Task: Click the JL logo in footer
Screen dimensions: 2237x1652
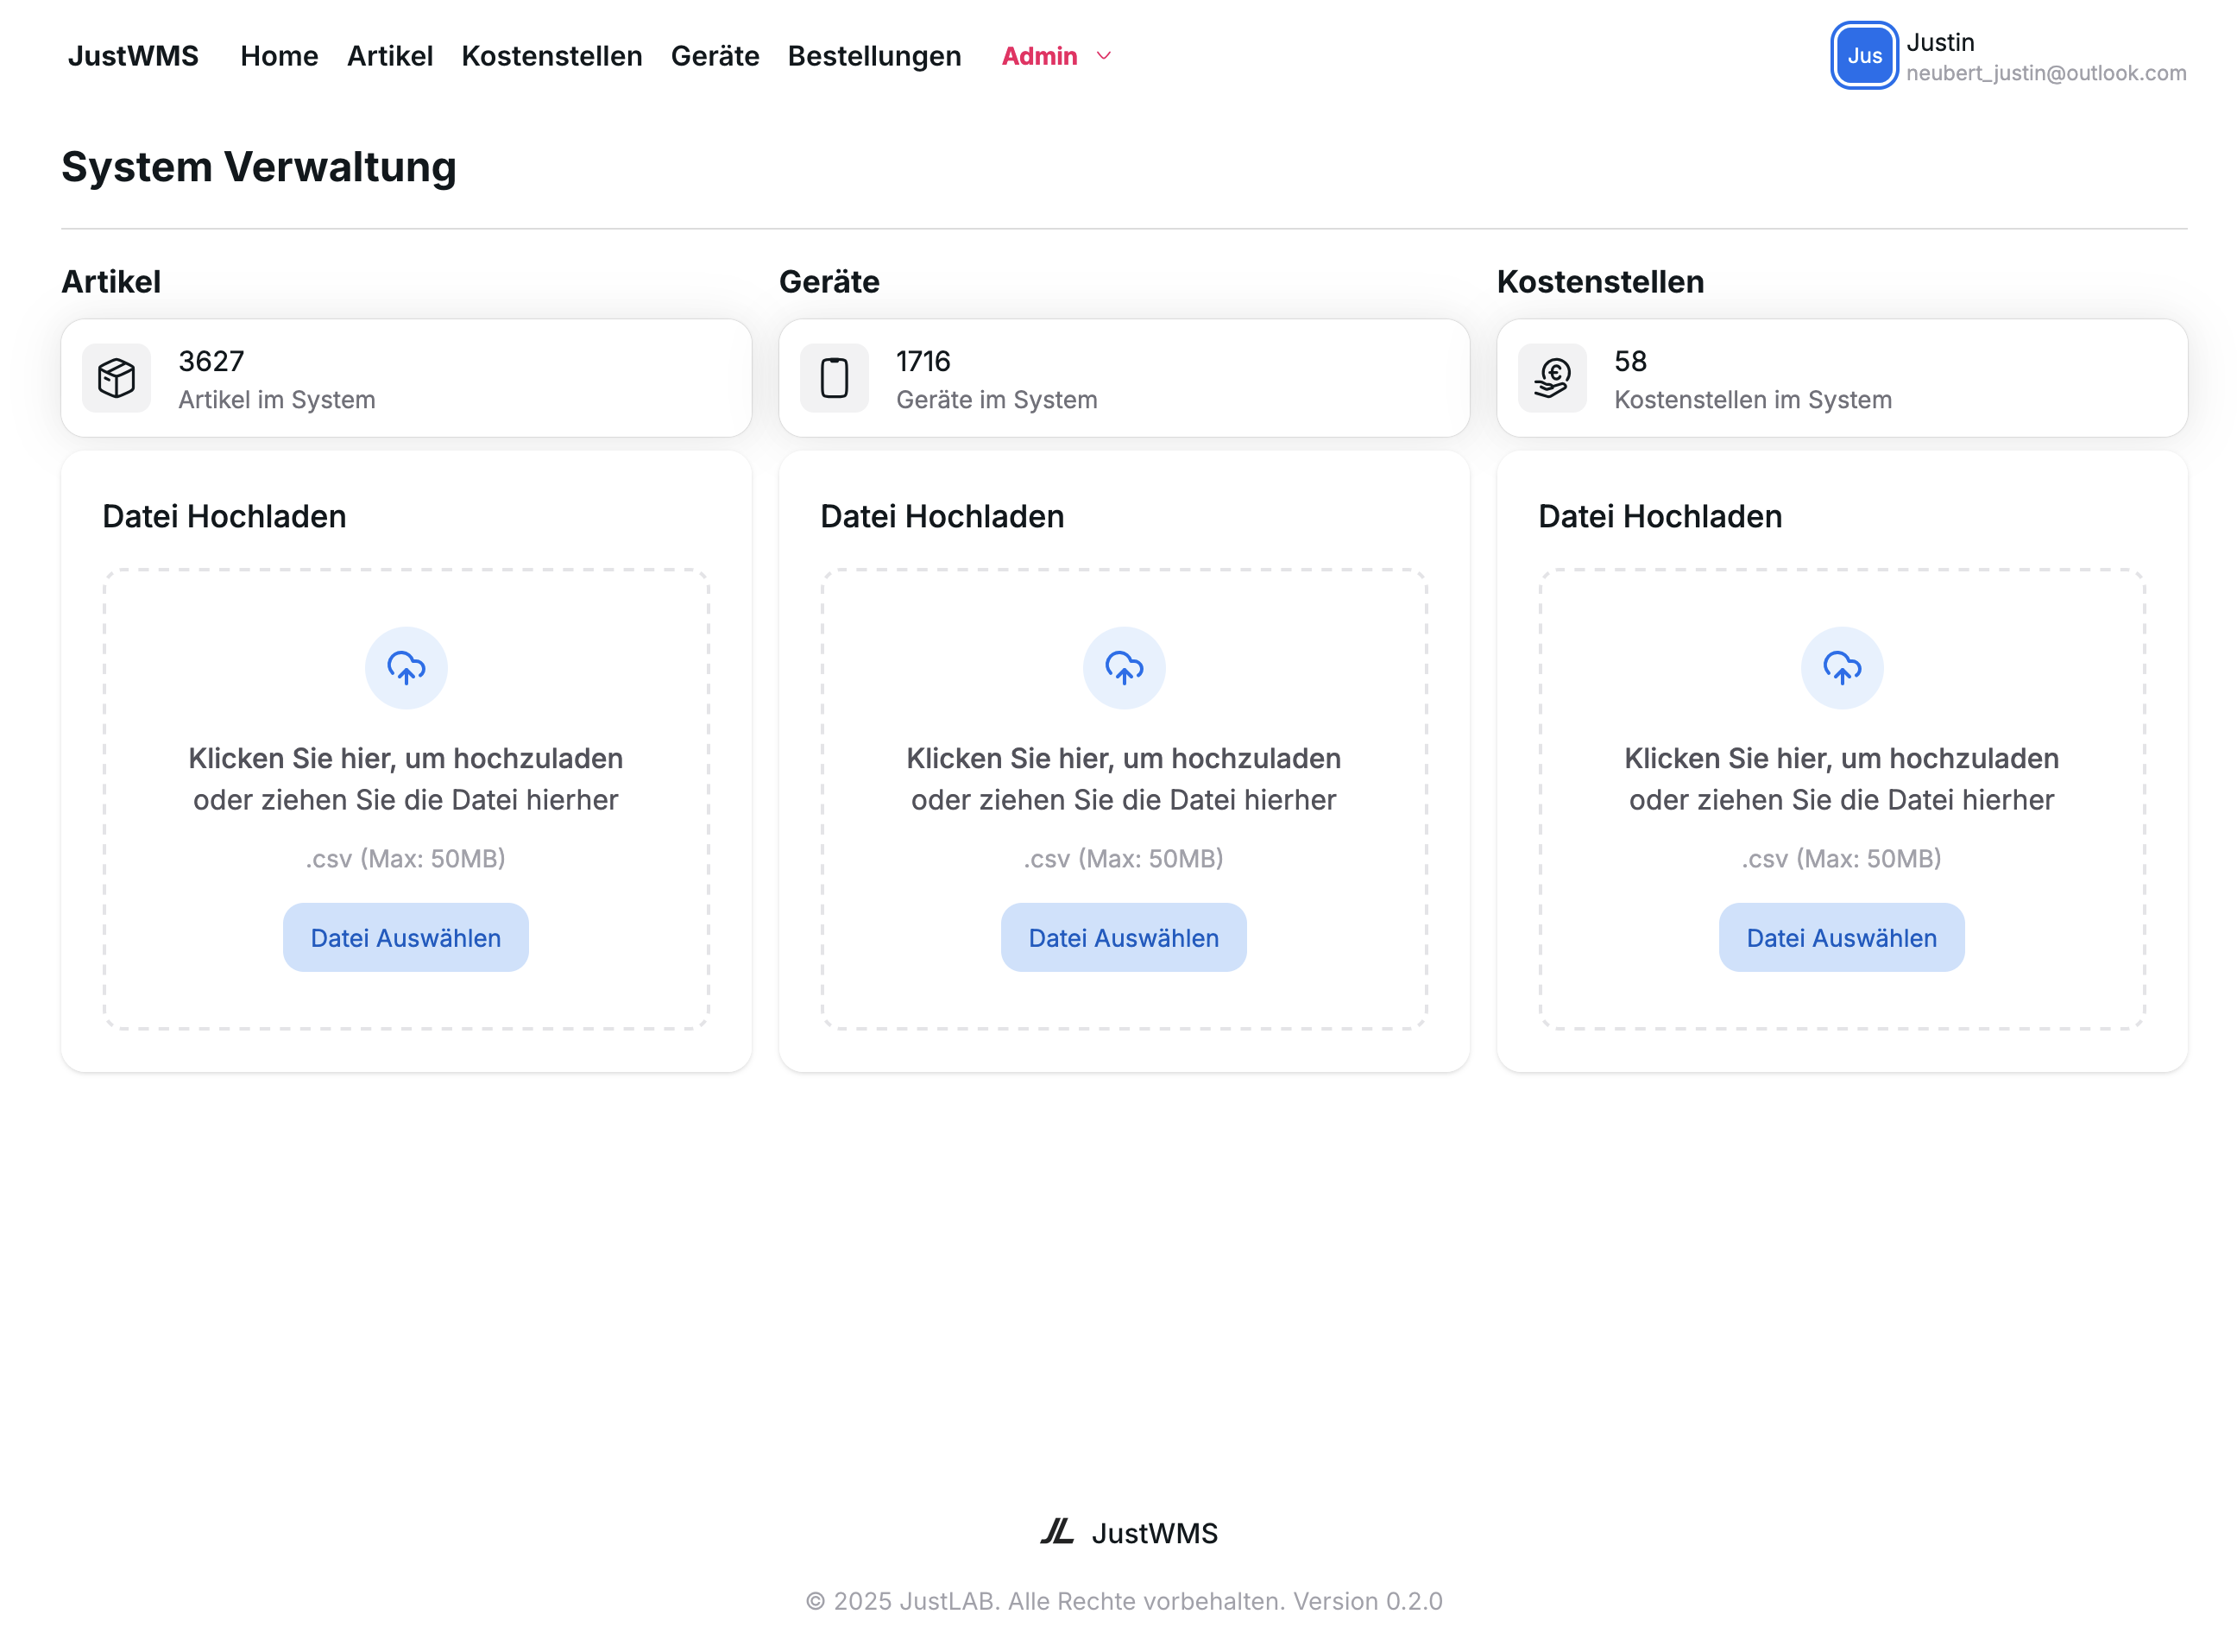Action: (1056, 1531)
